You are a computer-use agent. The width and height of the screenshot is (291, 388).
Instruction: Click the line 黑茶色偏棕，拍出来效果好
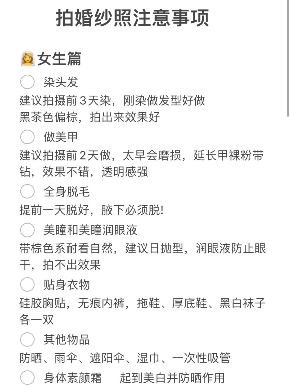pyautogui.click(x=90, y=117)
